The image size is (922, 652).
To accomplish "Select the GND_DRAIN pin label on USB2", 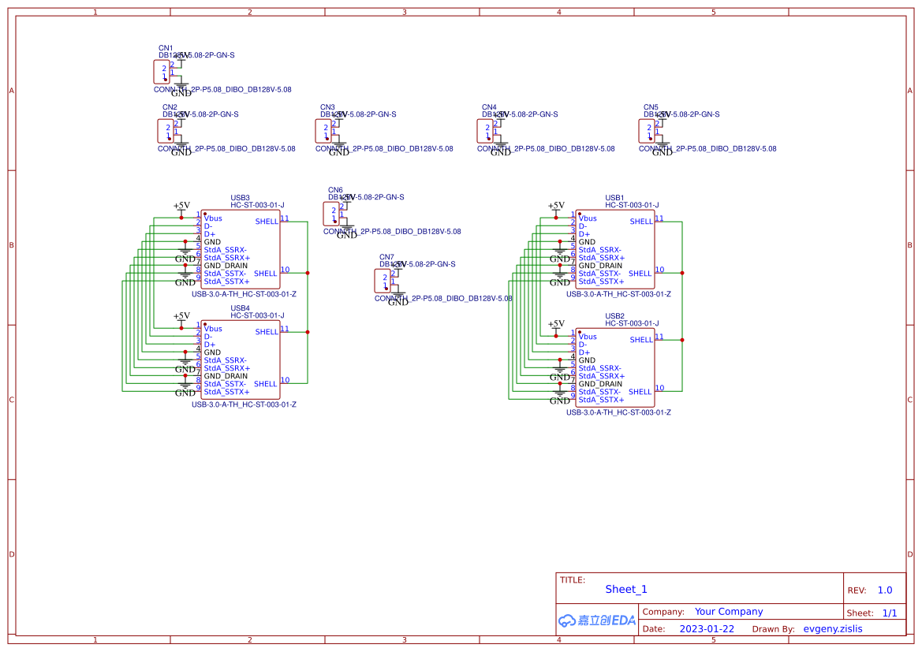I will [x=600, y=384].
